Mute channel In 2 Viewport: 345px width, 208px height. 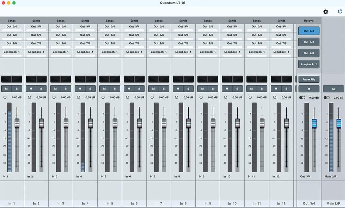click(x=31, y=89)
